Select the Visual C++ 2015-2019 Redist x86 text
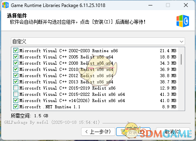Screen dimensions: 196x141 click(67, 88)
